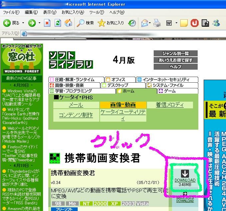Open the tweetbar Firefox sidebar article
The image size is (226, 211).
20,153
